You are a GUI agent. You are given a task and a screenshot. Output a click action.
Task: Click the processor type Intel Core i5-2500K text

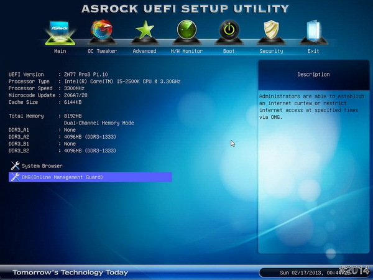tap(122, 81)
